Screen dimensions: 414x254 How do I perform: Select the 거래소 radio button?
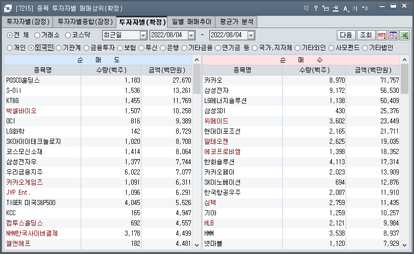tap(37, 35)
